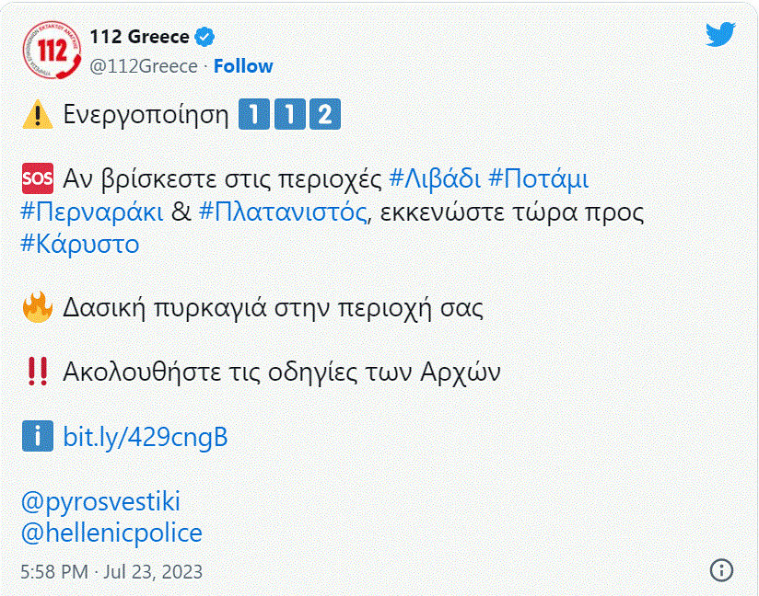759x596 pixels.
Task: Click the blue information emoji
Action: pyautogui.click(x=37, y=437)
